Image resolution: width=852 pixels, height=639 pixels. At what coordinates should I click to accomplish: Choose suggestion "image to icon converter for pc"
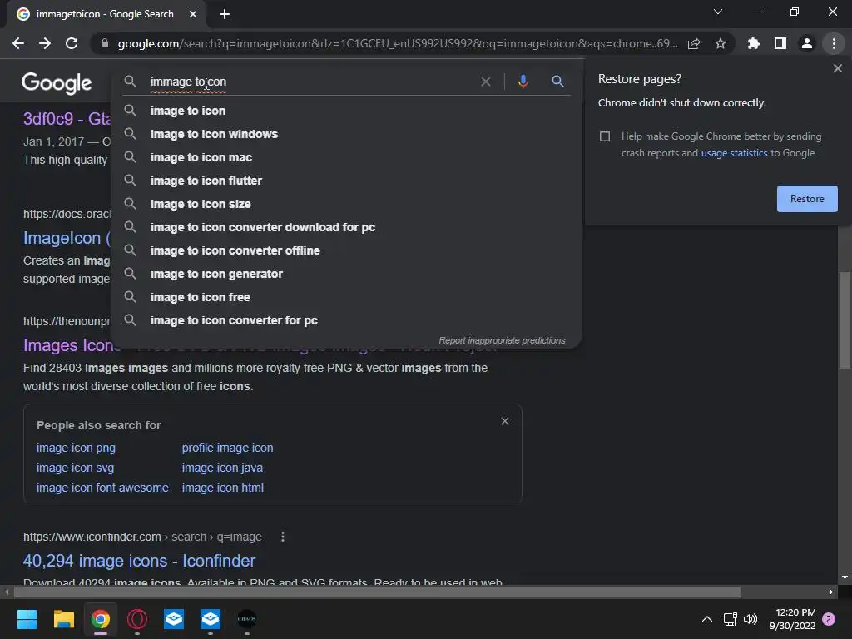(346, 321)
